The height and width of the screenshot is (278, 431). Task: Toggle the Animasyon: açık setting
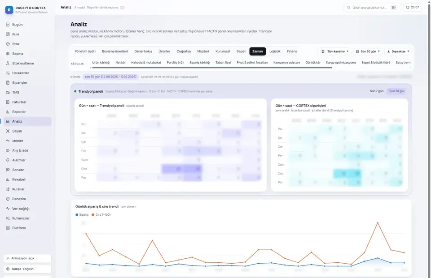(27, 258)
